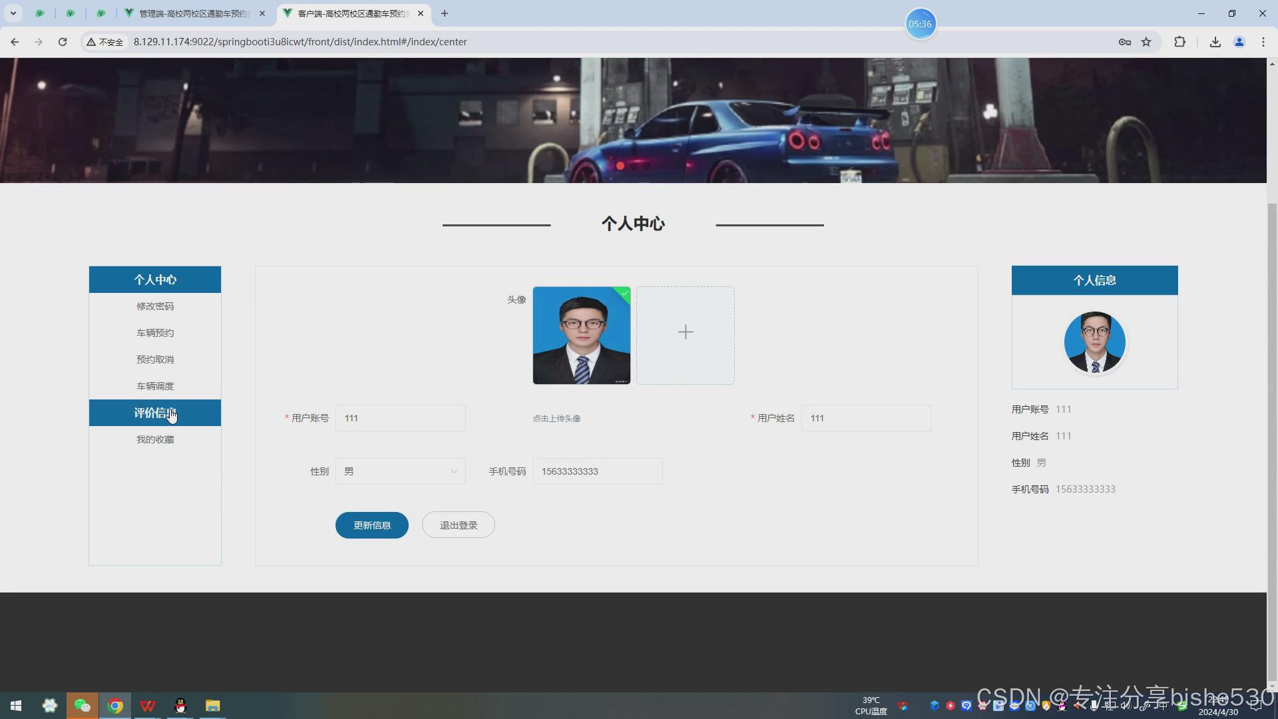This screenshot has width=1278, height=719.
Task: Select 我的收藏 in the sidebar
Action: (x=155, y=439)
